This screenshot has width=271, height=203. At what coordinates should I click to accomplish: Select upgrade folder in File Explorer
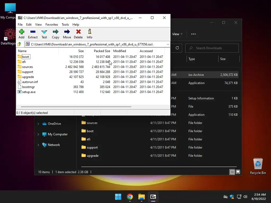click(x=160, y=155)
